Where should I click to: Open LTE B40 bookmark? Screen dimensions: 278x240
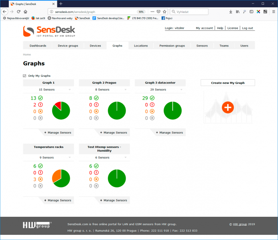pos(143,18)
